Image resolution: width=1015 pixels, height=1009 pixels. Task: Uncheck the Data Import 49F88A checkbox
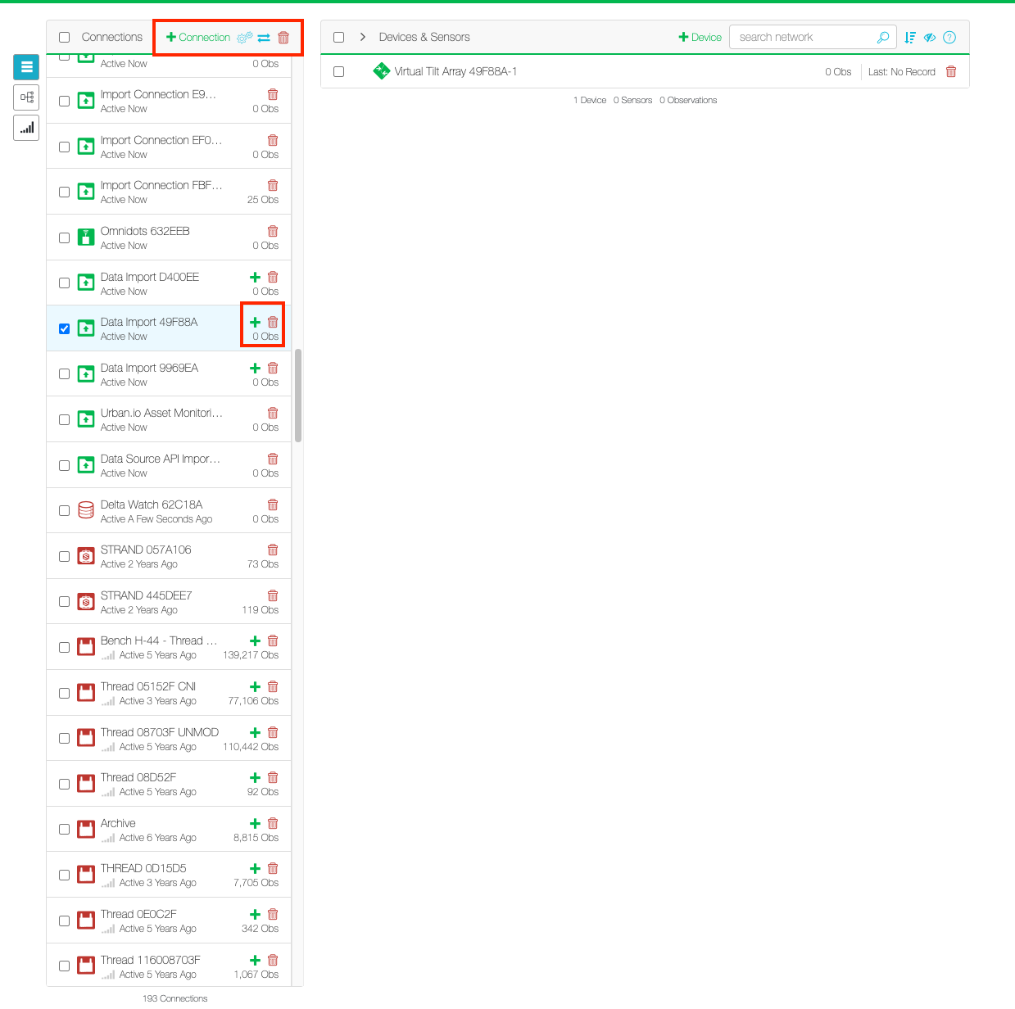click(x=65, y=328)
